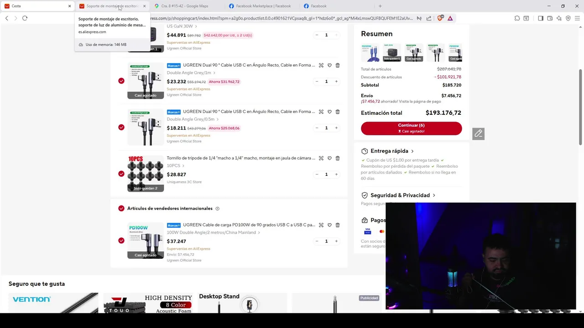Find similar items for Double Angle Grey/1m cable
This screenshot has height=328, width=584.
point(321,65)
